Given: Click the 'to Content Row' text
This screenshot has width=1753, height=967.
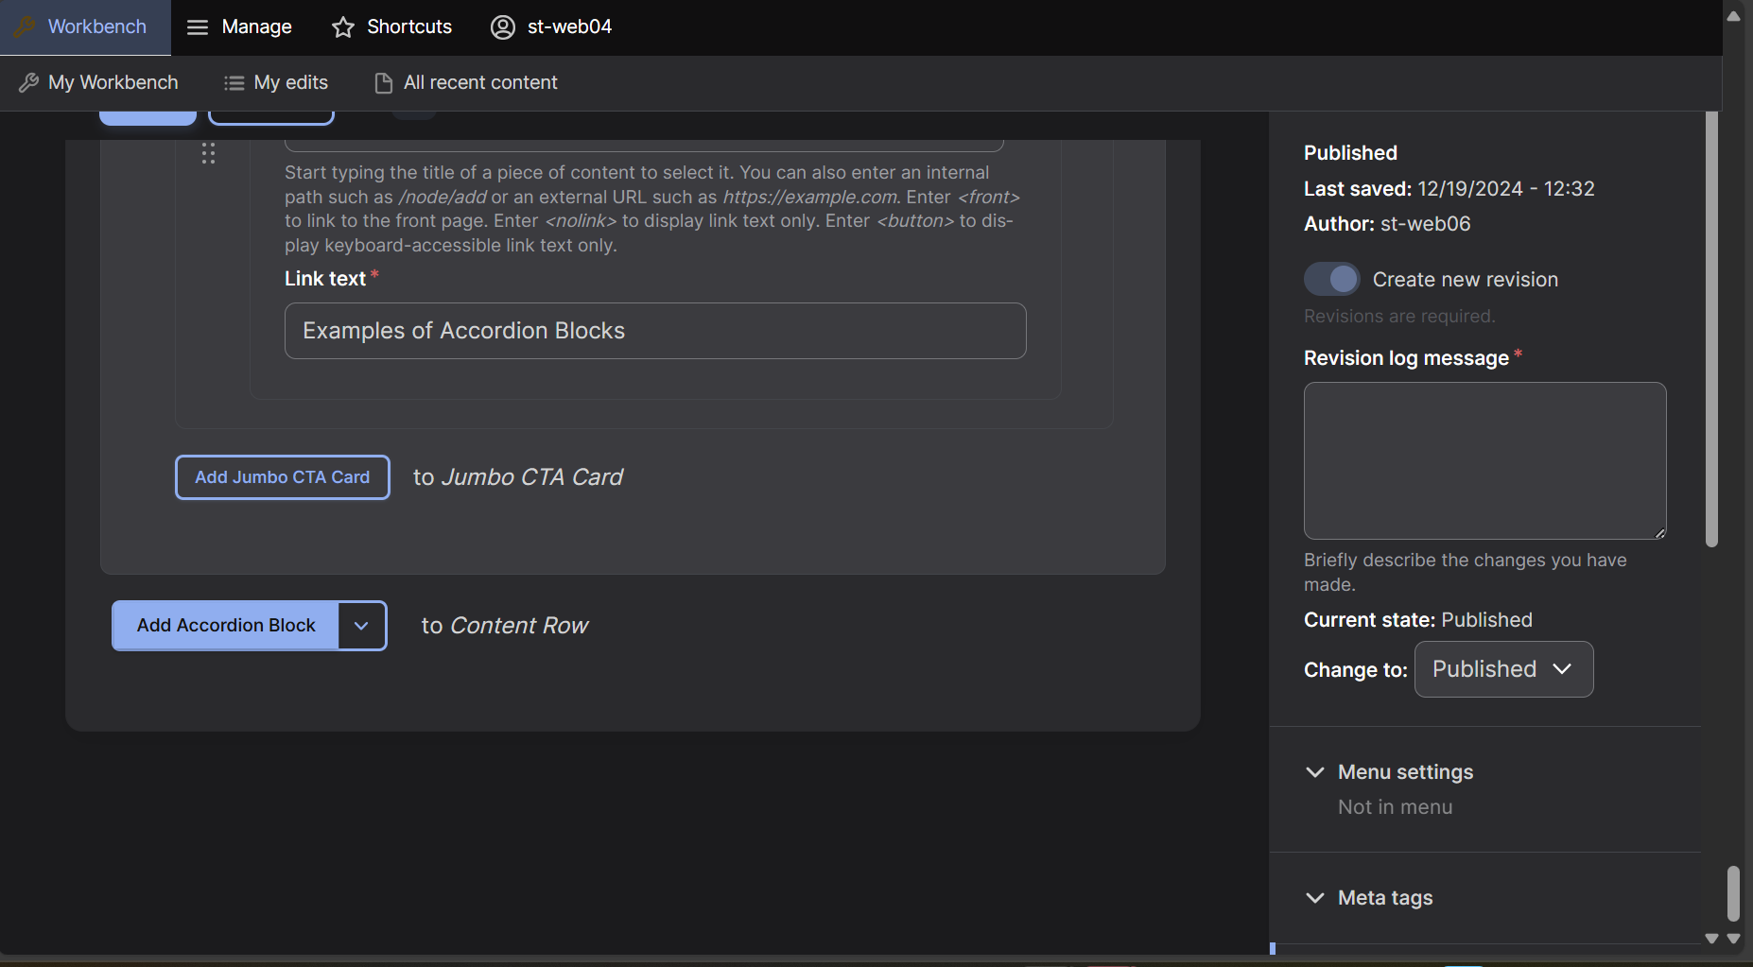Looking at the screenshot, I should (505, 626).
